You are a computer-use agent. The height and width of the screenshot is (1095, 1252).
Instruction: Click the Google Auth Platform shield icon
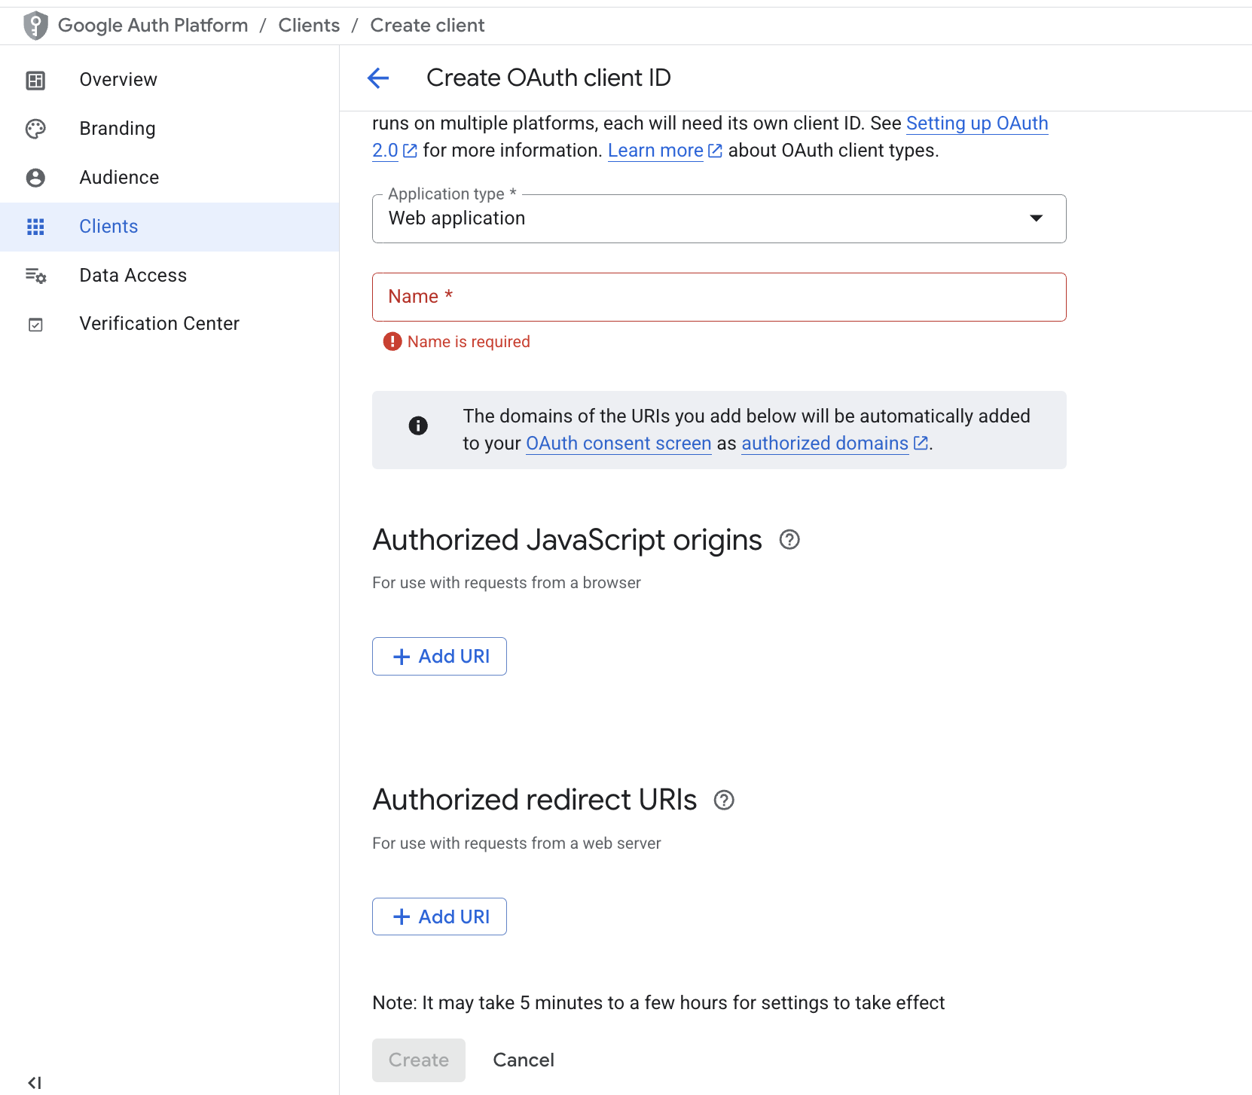[35, 26]
